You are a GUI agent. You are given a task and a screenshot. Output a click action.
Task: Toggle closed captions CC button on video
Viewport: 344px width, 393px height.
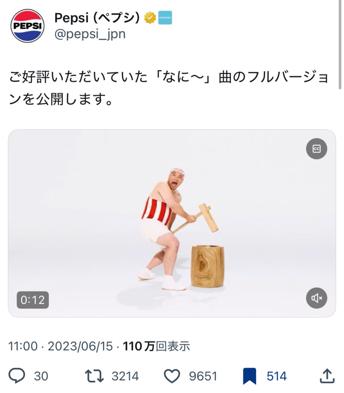point(316,149)
